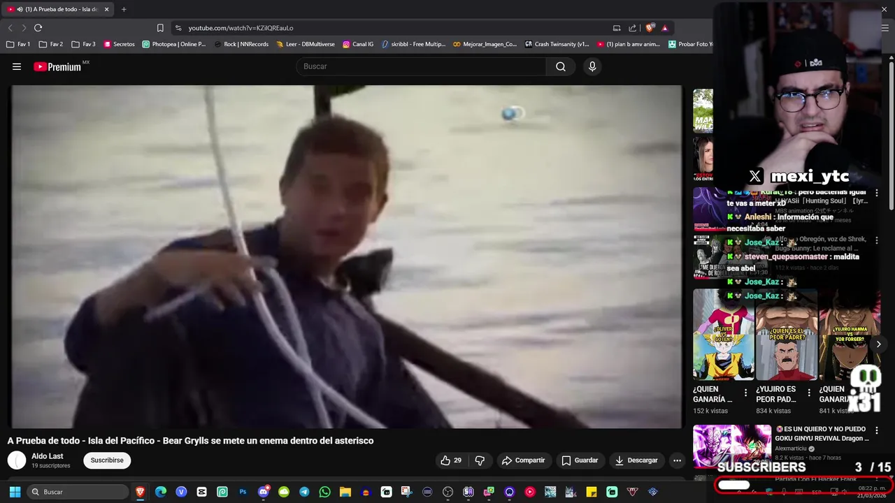
Task: Open the skribbl bookmark
Action: click(413, 44)
